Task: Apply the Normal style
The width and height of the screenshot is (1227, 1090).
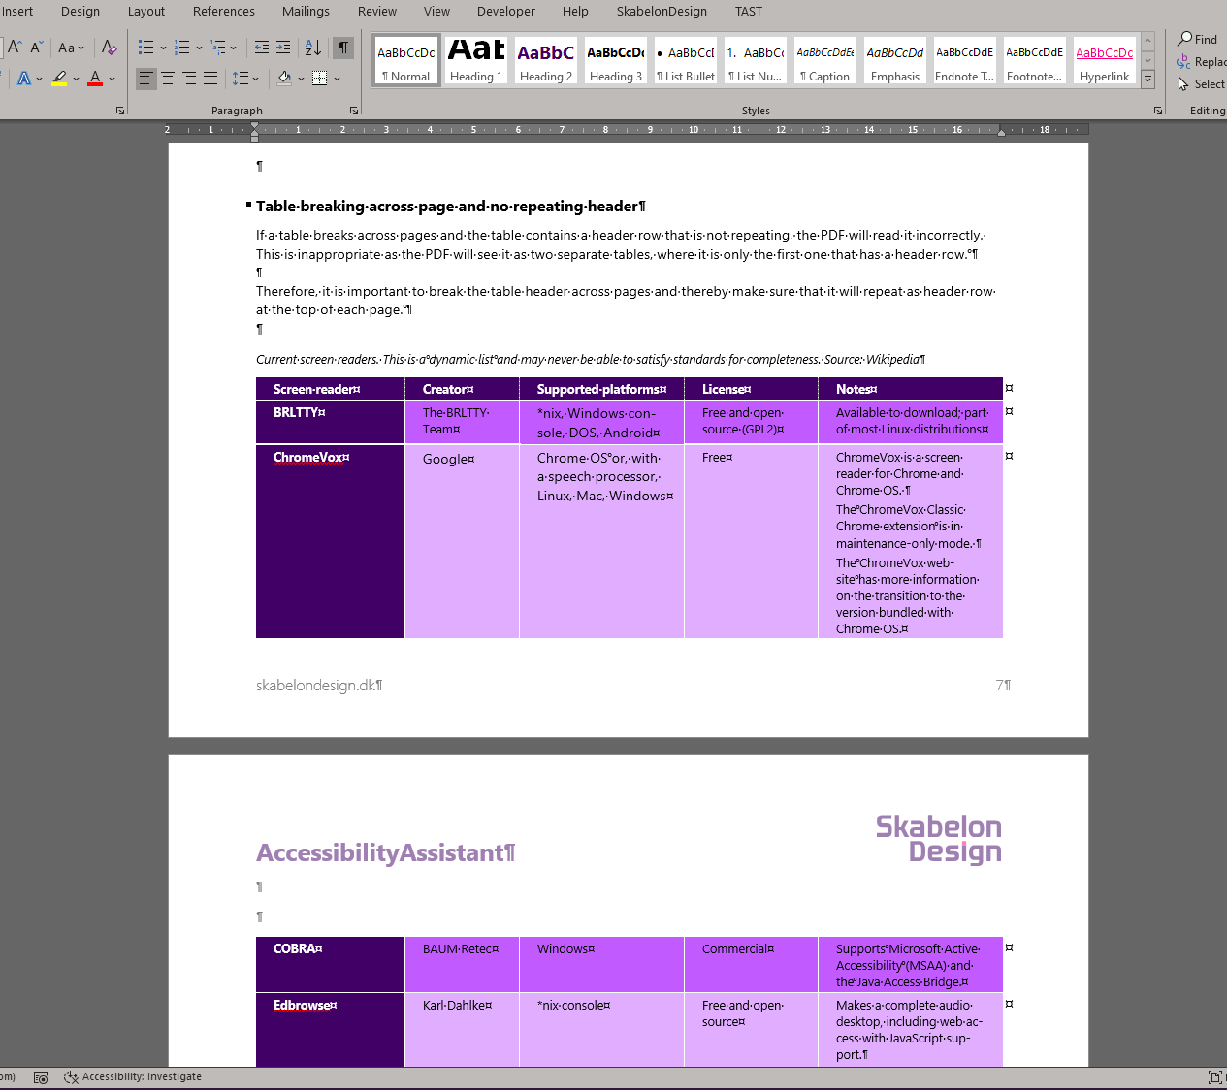Action: [406, 61]
